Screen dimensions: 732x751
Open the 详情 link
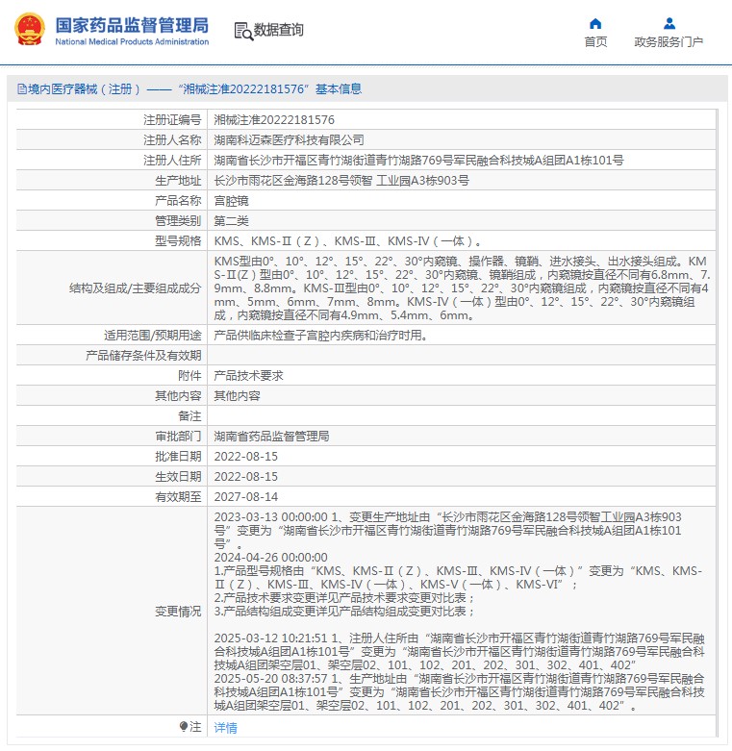click(226, 728)
